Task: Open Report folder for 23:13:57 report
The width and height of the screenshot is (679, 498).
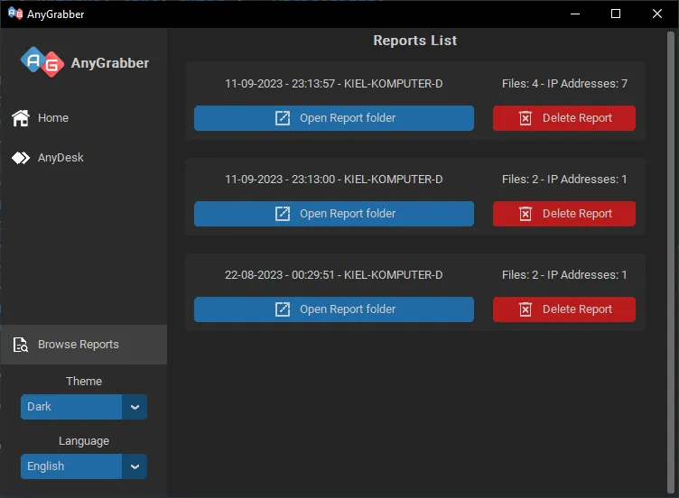Action: click(334, 118)
